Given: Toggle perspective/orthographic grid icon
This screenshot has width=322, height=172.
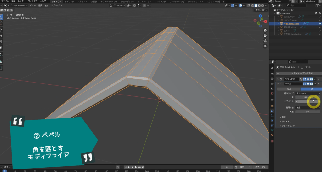Looking at the screenshot, I should pos(265,46).
